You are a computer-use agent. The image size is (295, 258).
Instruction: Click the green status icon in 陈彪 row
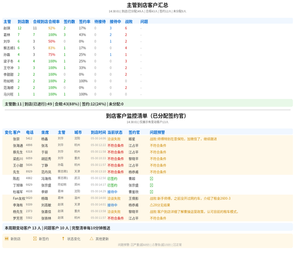[x=152, y=179]
